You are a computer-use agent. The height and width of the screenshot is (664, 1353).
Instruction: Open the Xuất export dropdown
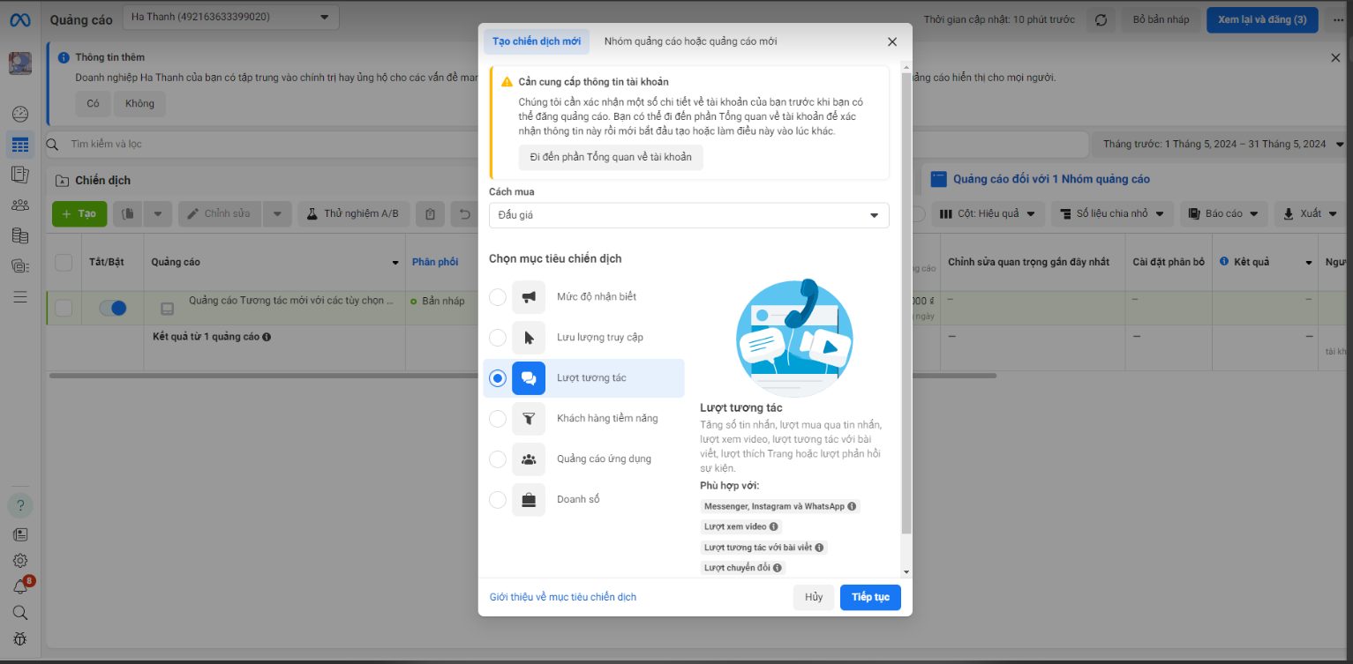click(1310, 213)
